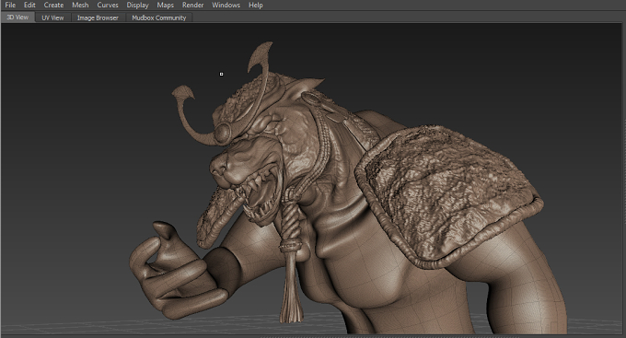Open the Create menu
The image size is (626, 338).
coord(53,6)
